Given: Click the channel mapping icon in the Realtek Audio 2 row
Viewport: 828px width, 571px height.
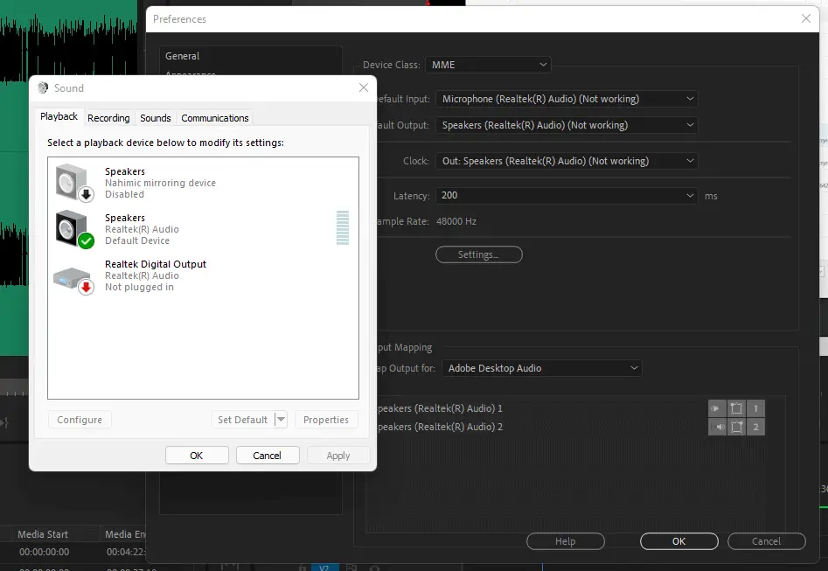Looking at the screenshot, I should [x=737, y=427].
